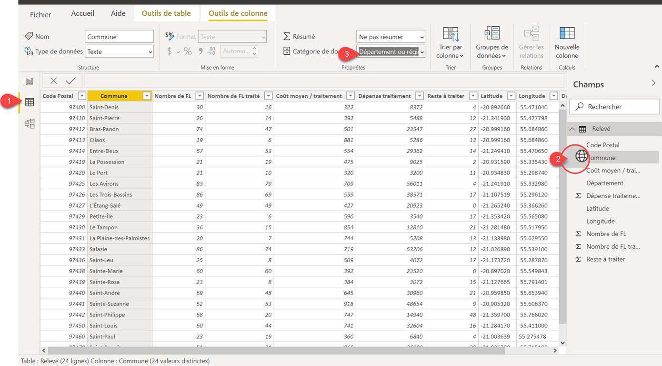Click the 56011 dépense cell
Screen dimensions: 662x366
391,183
